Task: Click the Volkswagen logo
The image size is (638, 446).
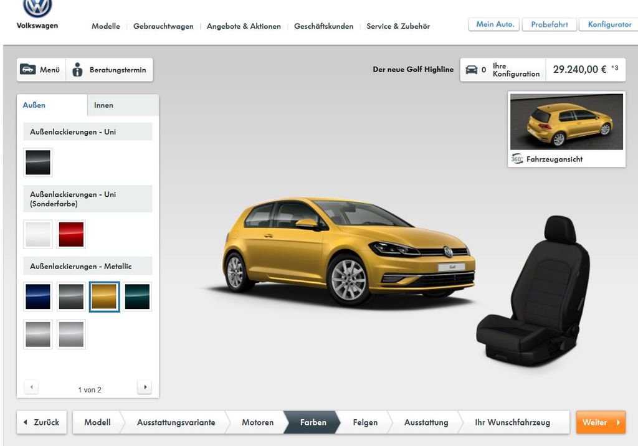Action: [37, 9]
